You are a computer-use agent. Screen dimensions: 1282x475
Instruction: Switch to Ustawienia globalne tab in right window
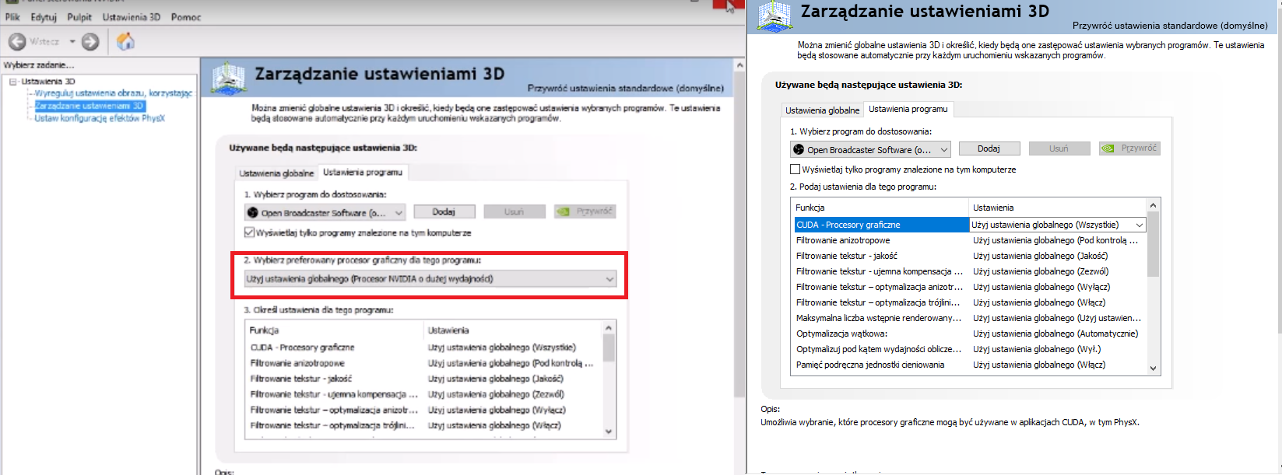823,110
